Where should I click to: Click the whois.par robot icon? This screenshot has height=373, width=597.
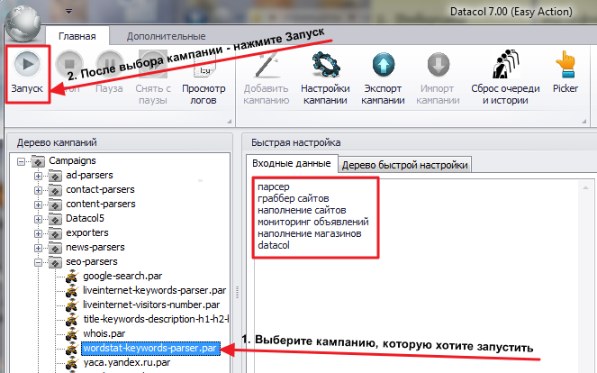tap(72, 334)
